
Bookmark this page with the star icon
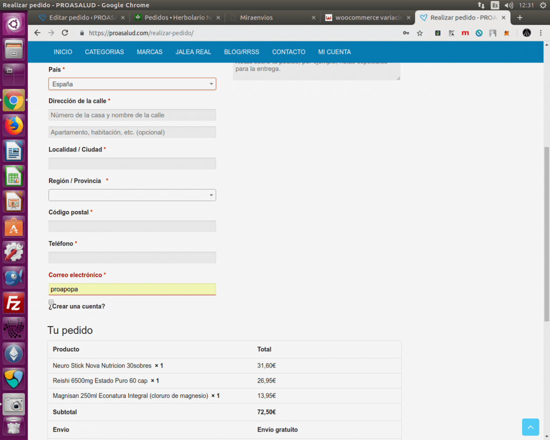(420, 33)
